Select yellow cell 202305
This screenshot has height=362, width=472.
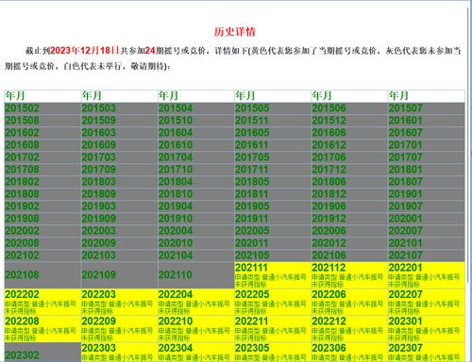click(273, 353)
